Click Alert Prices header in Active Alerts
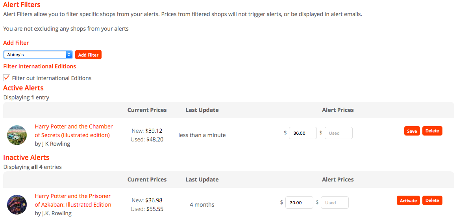Viewport: 457px width, 220px height. (x=338, y=110)
